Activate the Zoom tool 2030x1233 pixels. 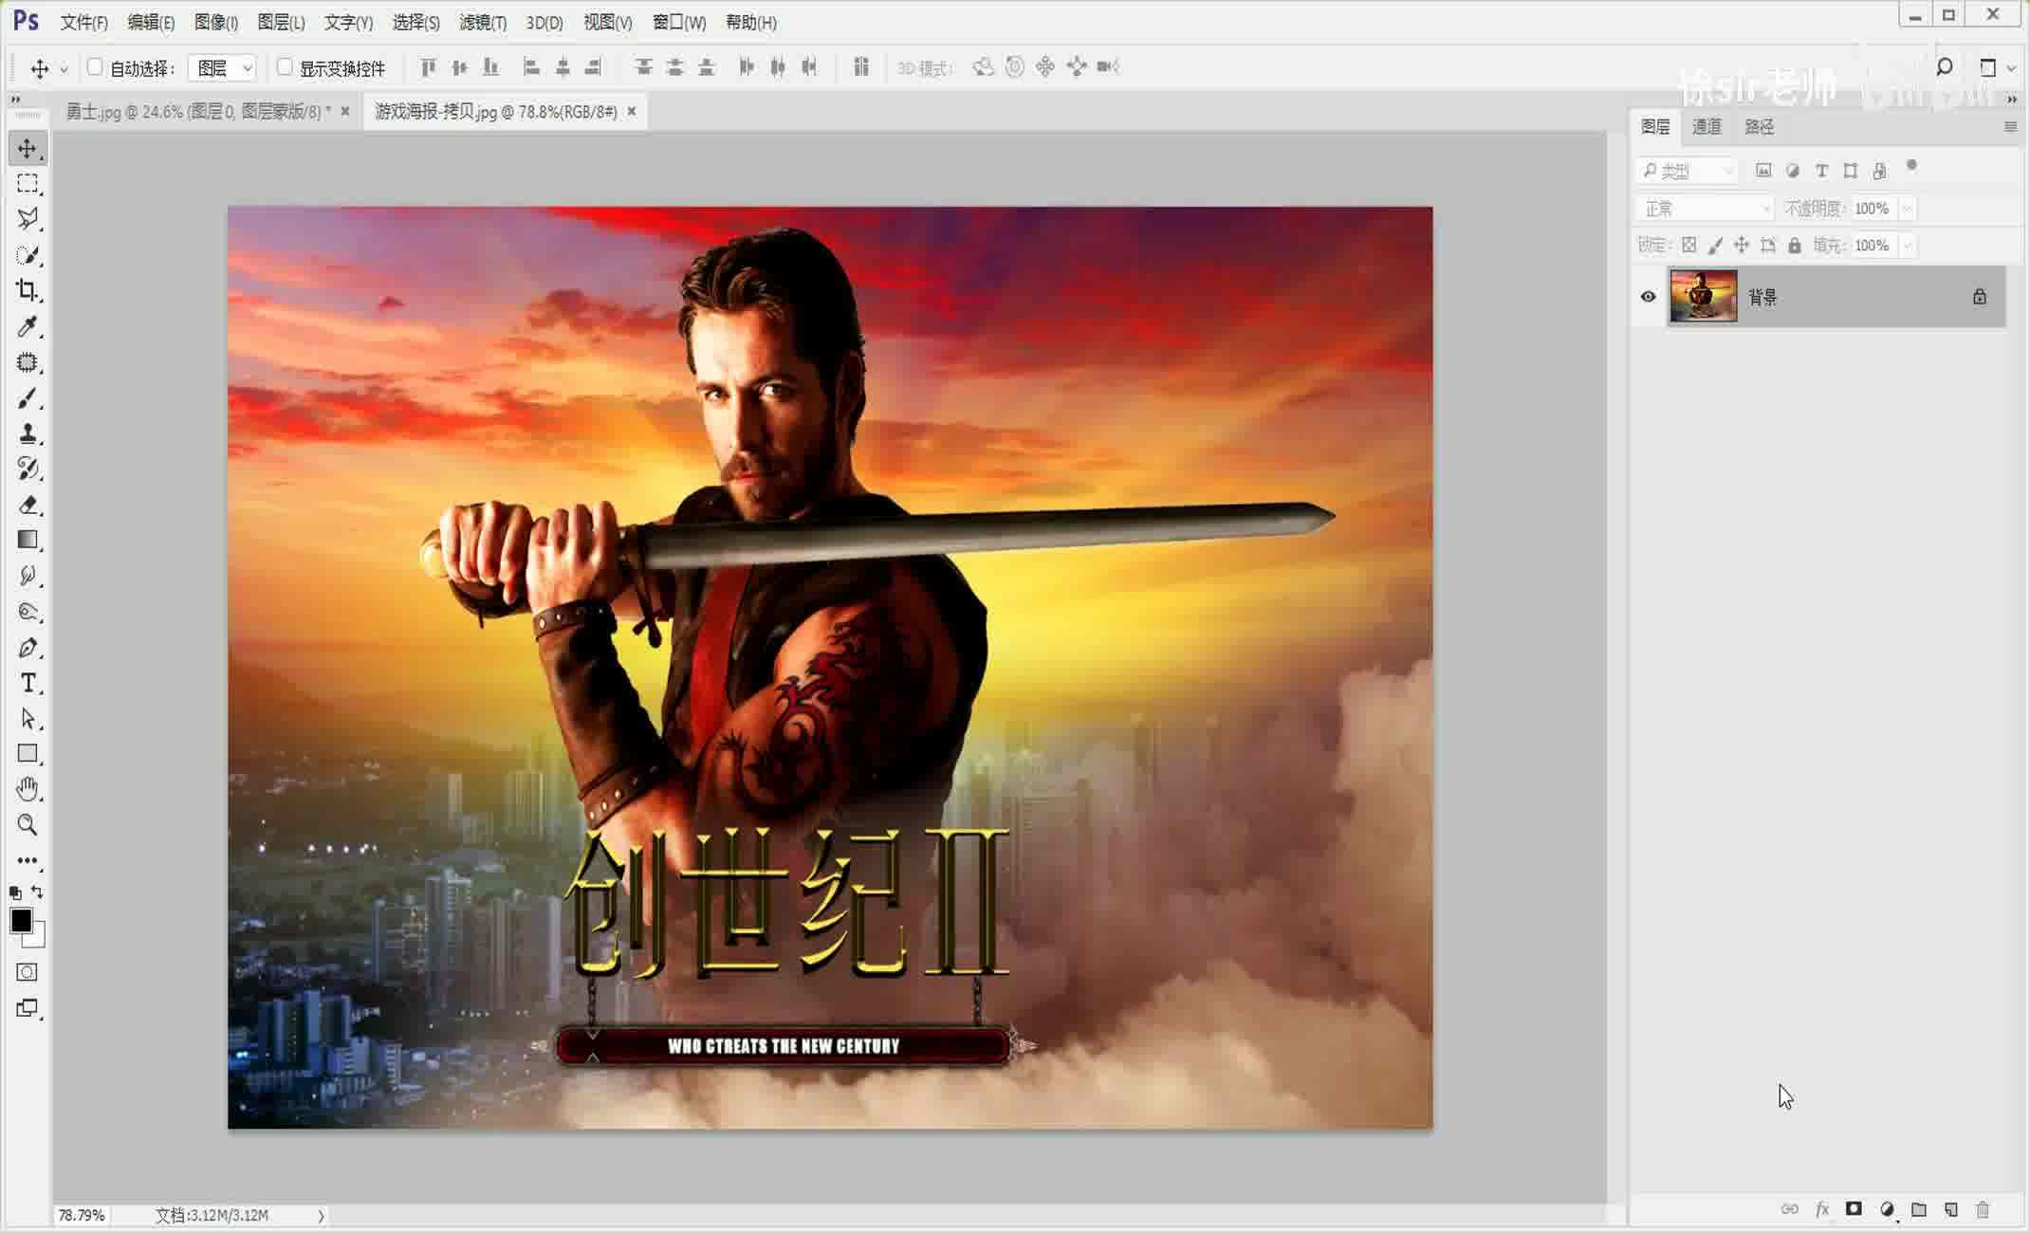[28, 825]
